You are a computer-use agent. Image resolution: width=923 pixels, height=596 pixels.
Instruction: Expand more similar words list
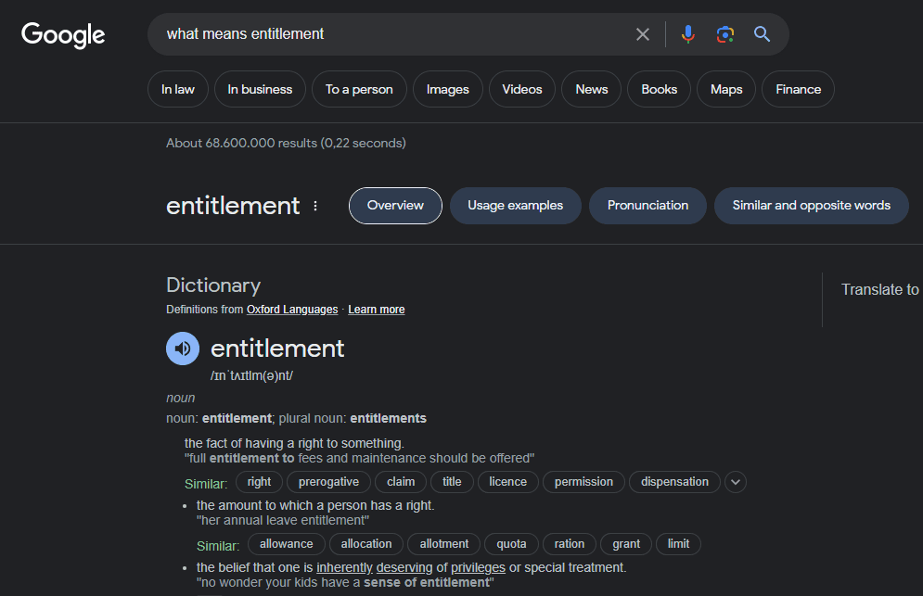736,482
